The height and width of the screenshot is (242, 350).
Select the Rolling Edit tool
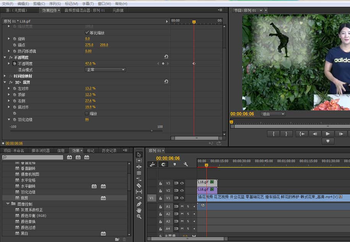click(139, 173)
